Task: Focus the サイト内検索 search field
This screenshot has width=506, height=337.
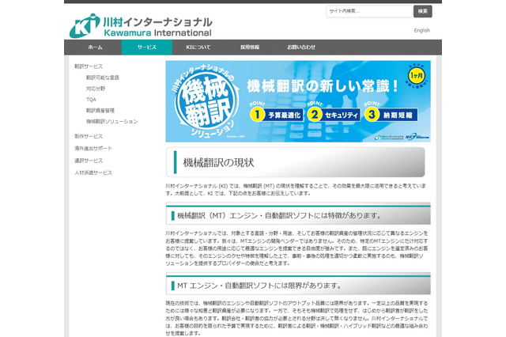Action: coord(369,11)
